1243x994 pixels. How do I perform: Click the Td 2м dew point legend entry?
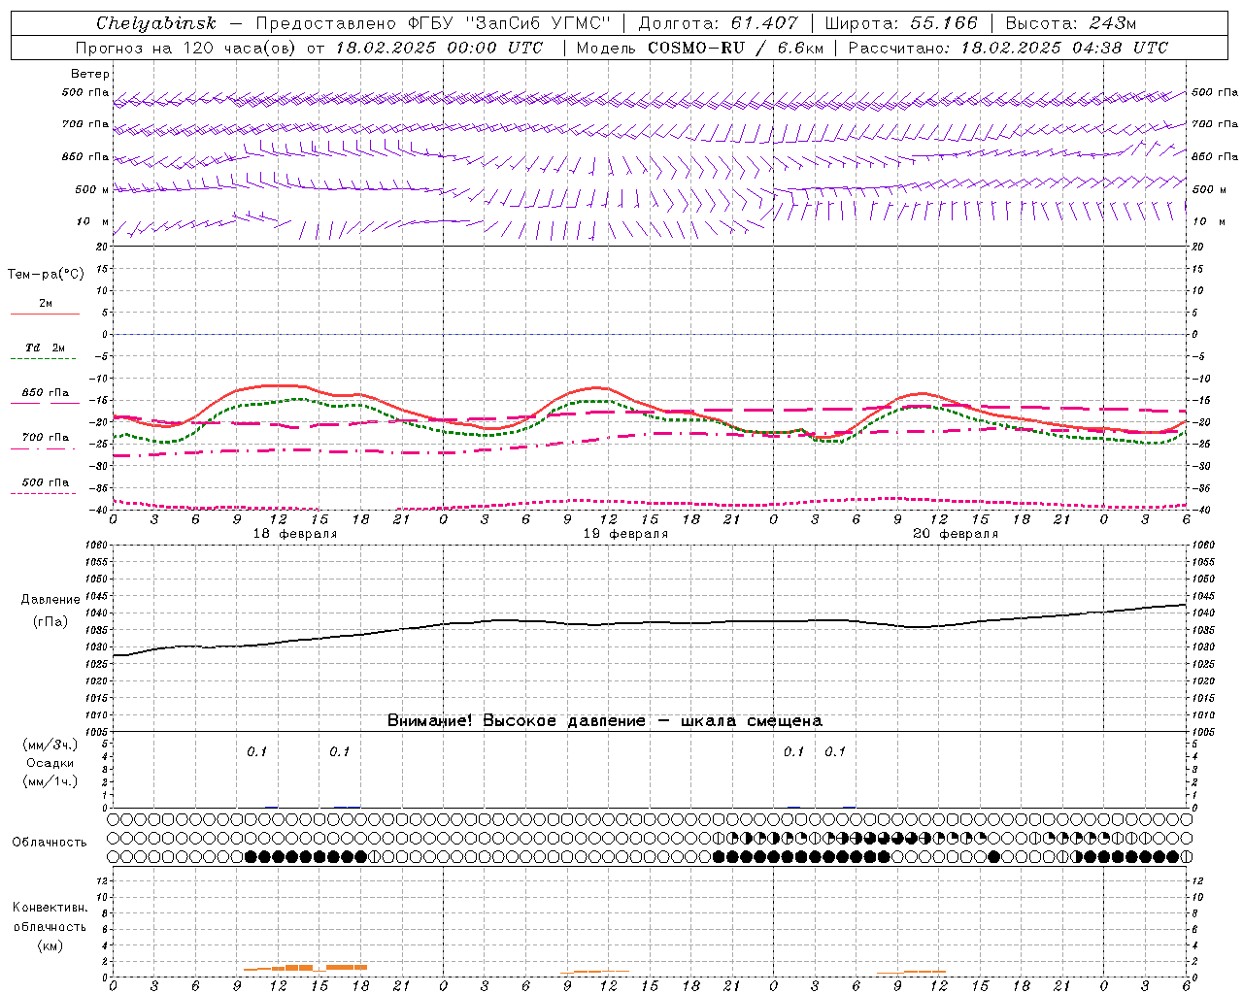(x=46, y=352)
